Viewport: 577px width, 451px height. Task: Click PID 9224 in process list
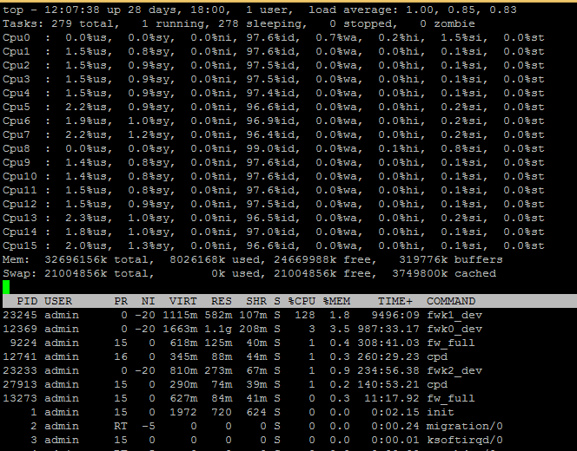(24, 343)
